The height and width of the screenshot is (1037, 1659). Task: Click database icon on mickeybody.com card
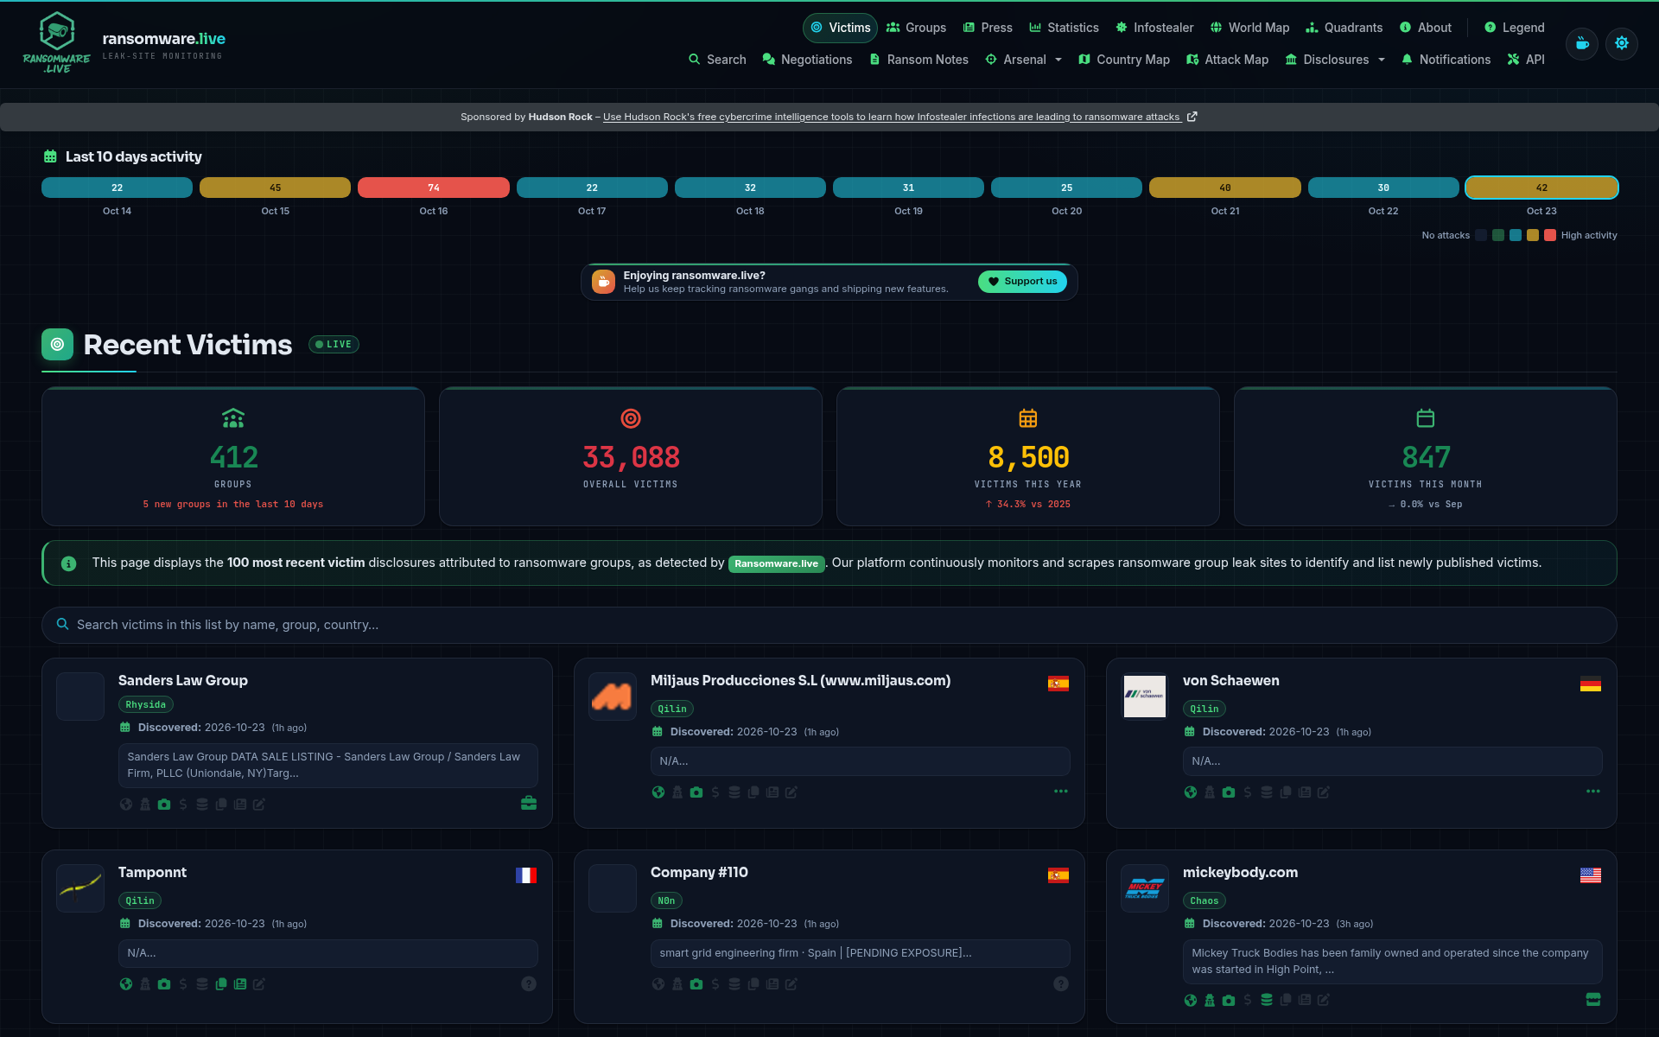tap(1267, 1000)
